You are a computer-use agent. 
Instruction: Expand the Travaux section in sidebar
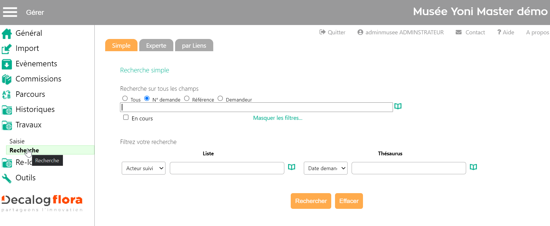tap(29, 125)
